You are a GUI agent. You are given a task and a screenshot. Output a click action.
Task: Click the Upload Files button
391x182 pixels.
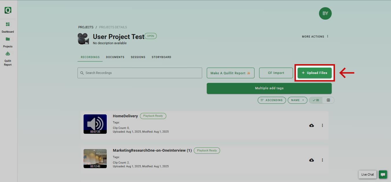coord(314,73)
